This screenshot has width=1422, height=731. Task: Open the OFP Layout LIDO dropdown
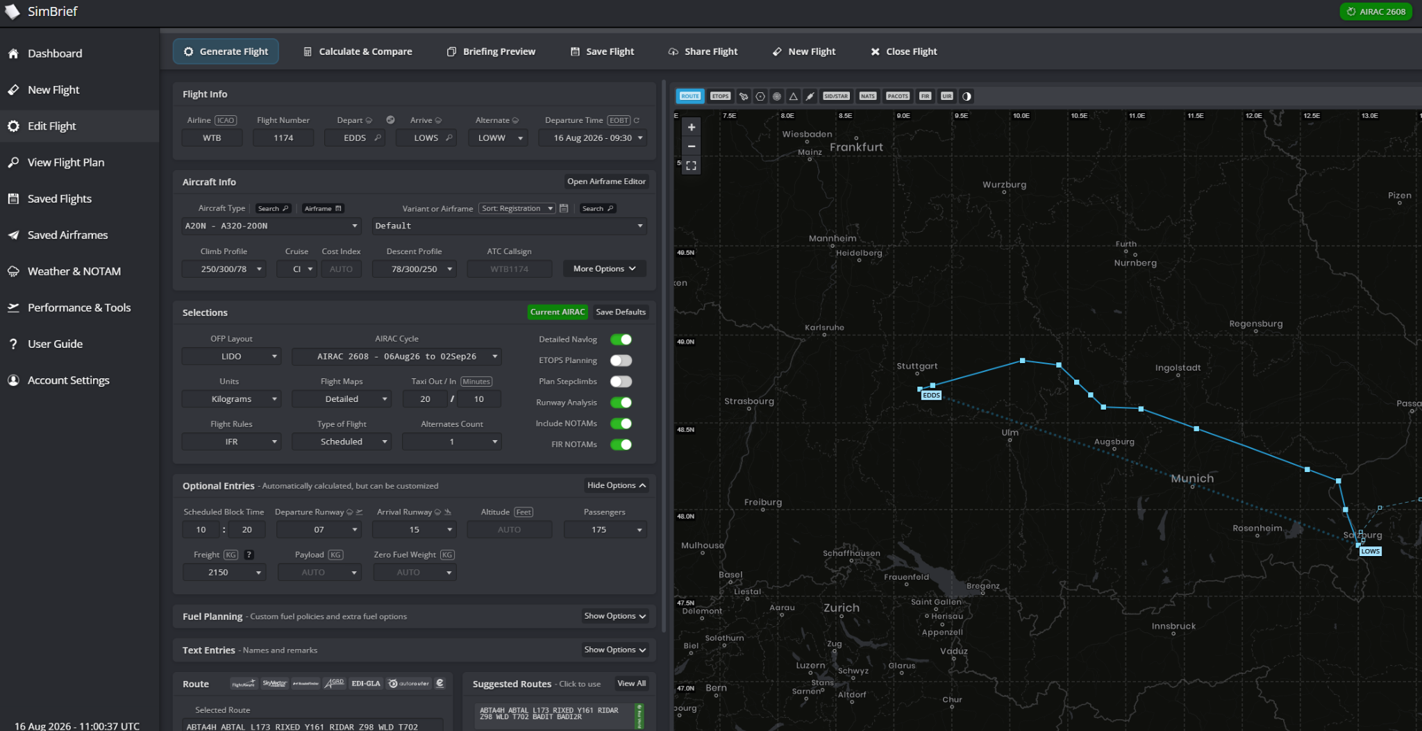[231, 356]
